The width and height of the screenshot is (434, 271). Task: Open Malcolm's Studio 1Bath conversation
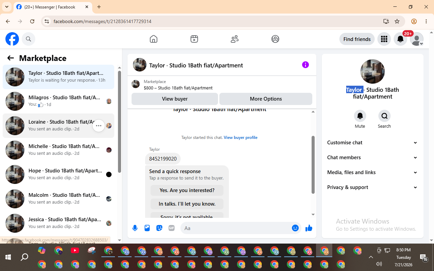click(x=58, y=199)
